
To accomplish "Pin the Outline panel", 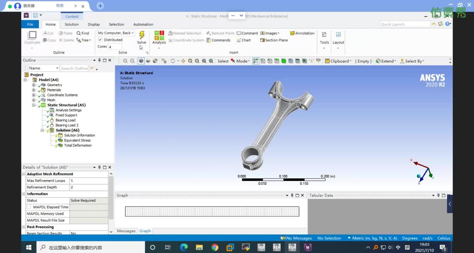I will click(99, 60).
